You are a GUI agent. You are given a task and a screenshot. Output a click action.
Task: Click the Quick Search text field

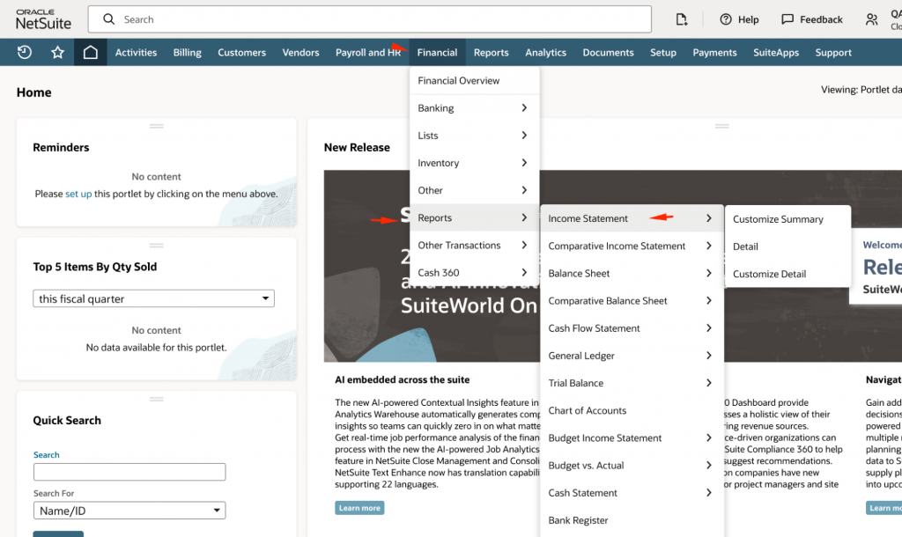(x=129, y=472)
